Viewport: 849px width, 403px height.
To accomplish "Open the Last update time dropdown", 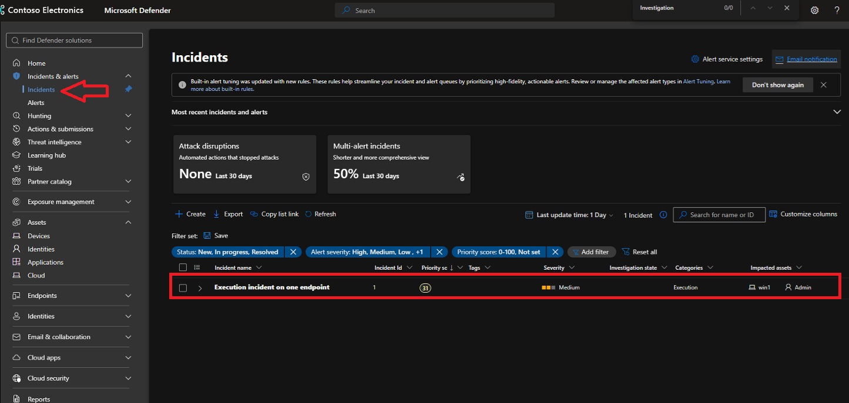I will tap(569, 215).
